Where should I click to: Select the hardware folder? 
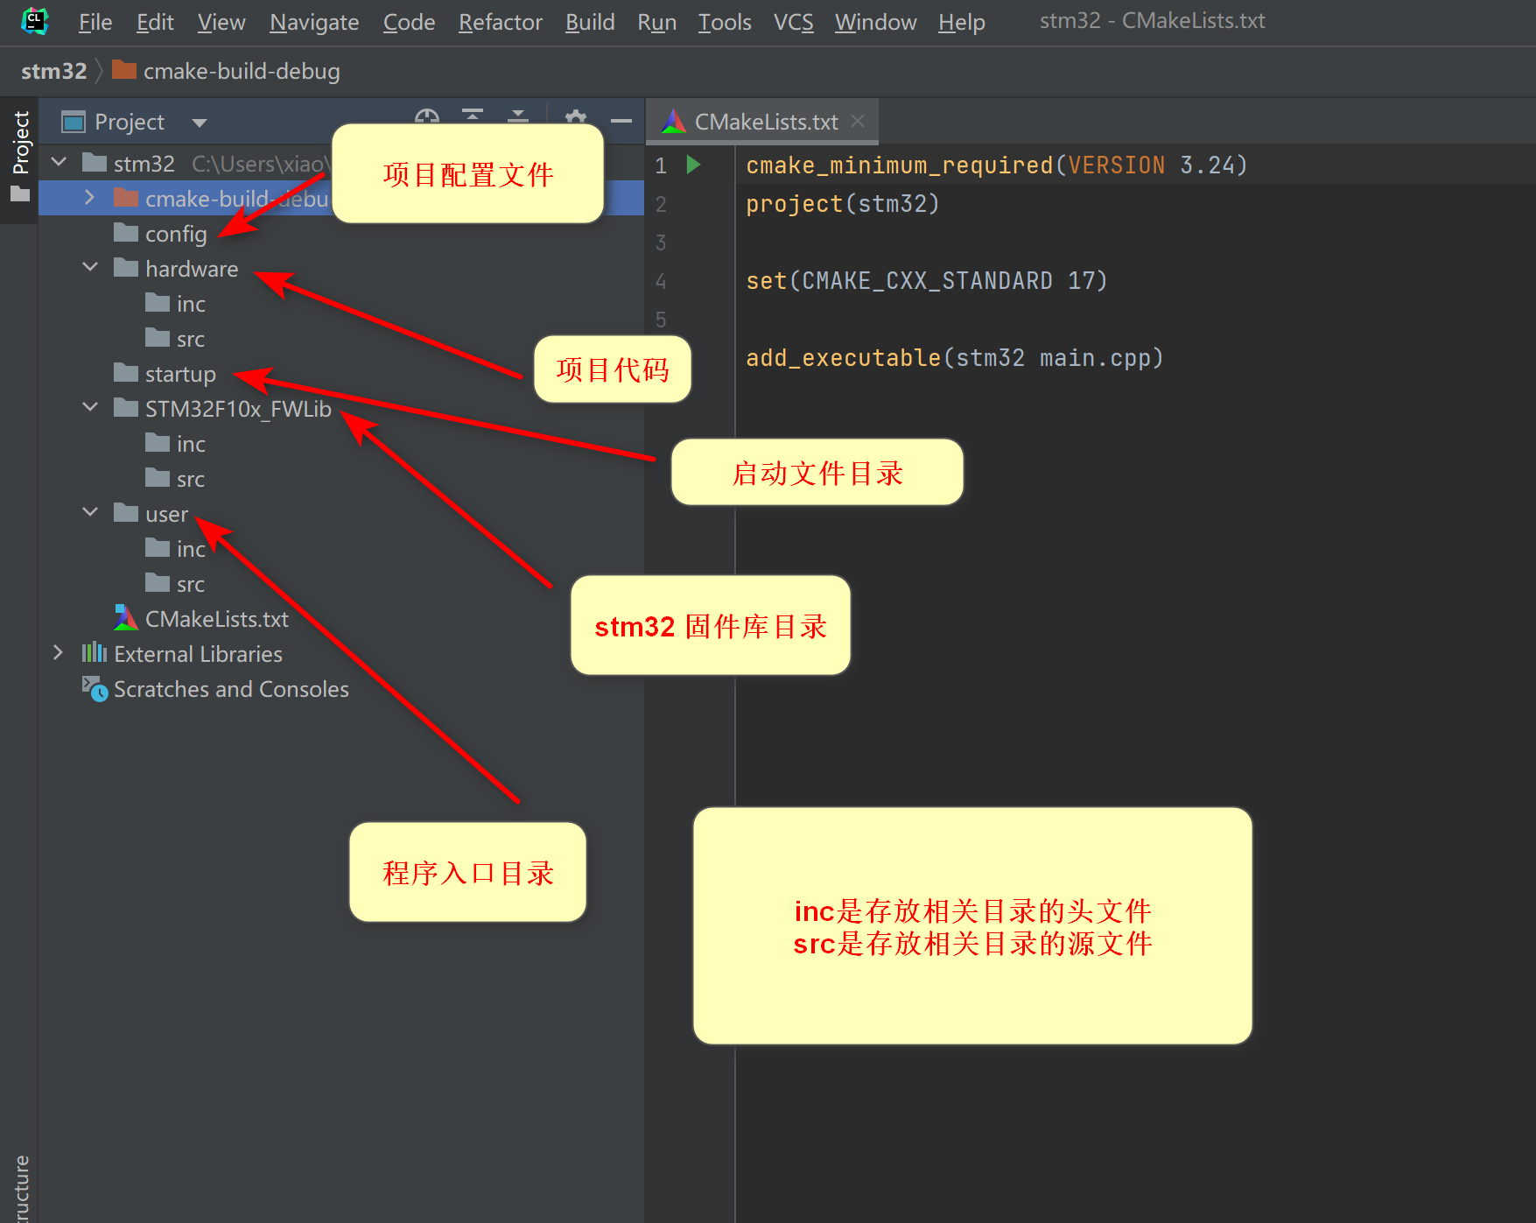click(x=191, y=269)
